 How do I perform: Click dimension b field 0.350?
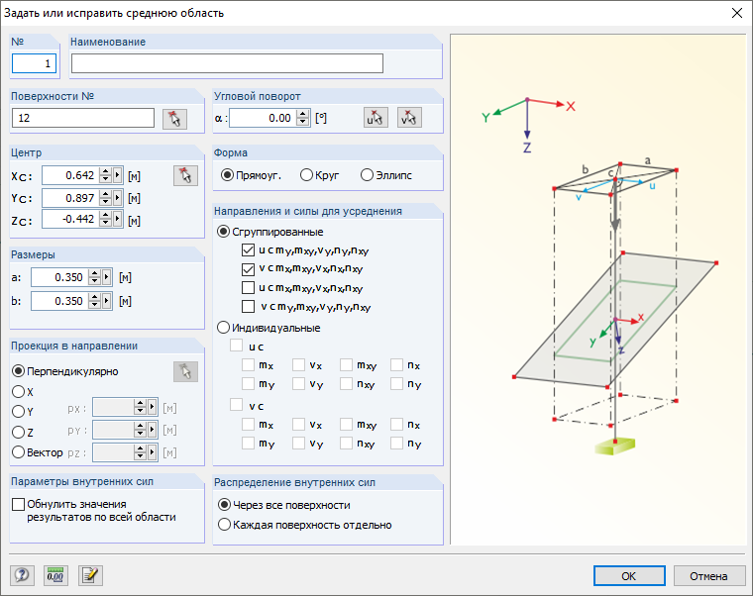tap(60, 301)
